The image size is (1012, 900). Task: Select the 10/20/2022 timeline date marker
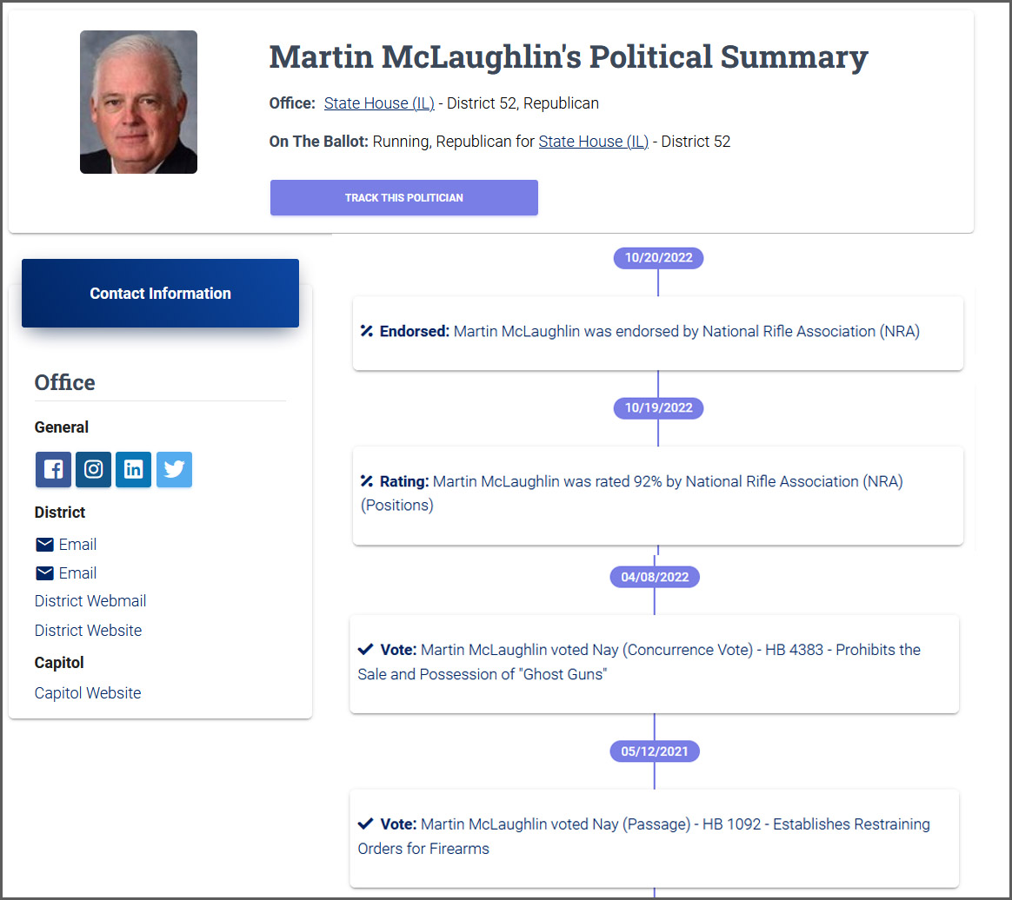[658, 258]
